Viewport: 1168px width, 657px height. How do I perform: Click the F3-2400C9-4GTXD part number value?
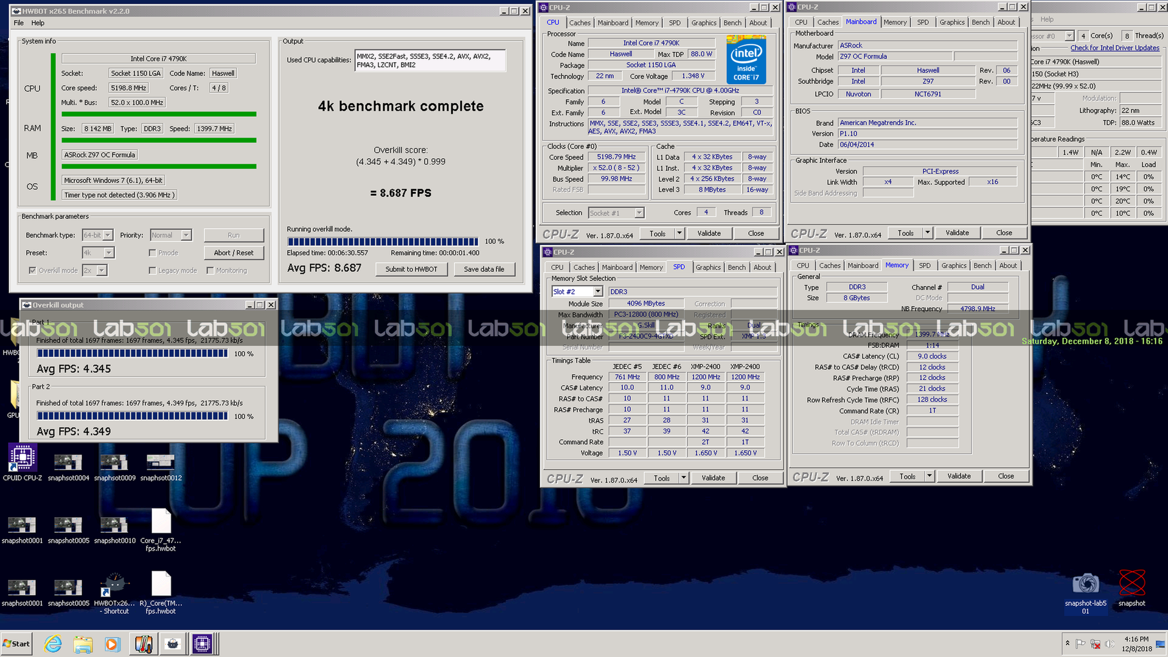[x=645, y=336]
